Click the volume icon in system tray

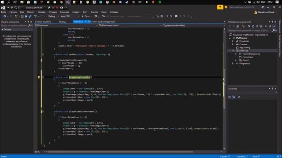pos(258,2)
